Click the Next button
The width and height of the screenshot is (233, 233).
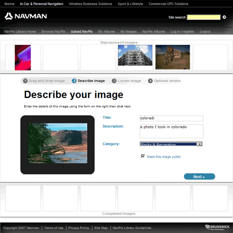(x=199, y=177)
